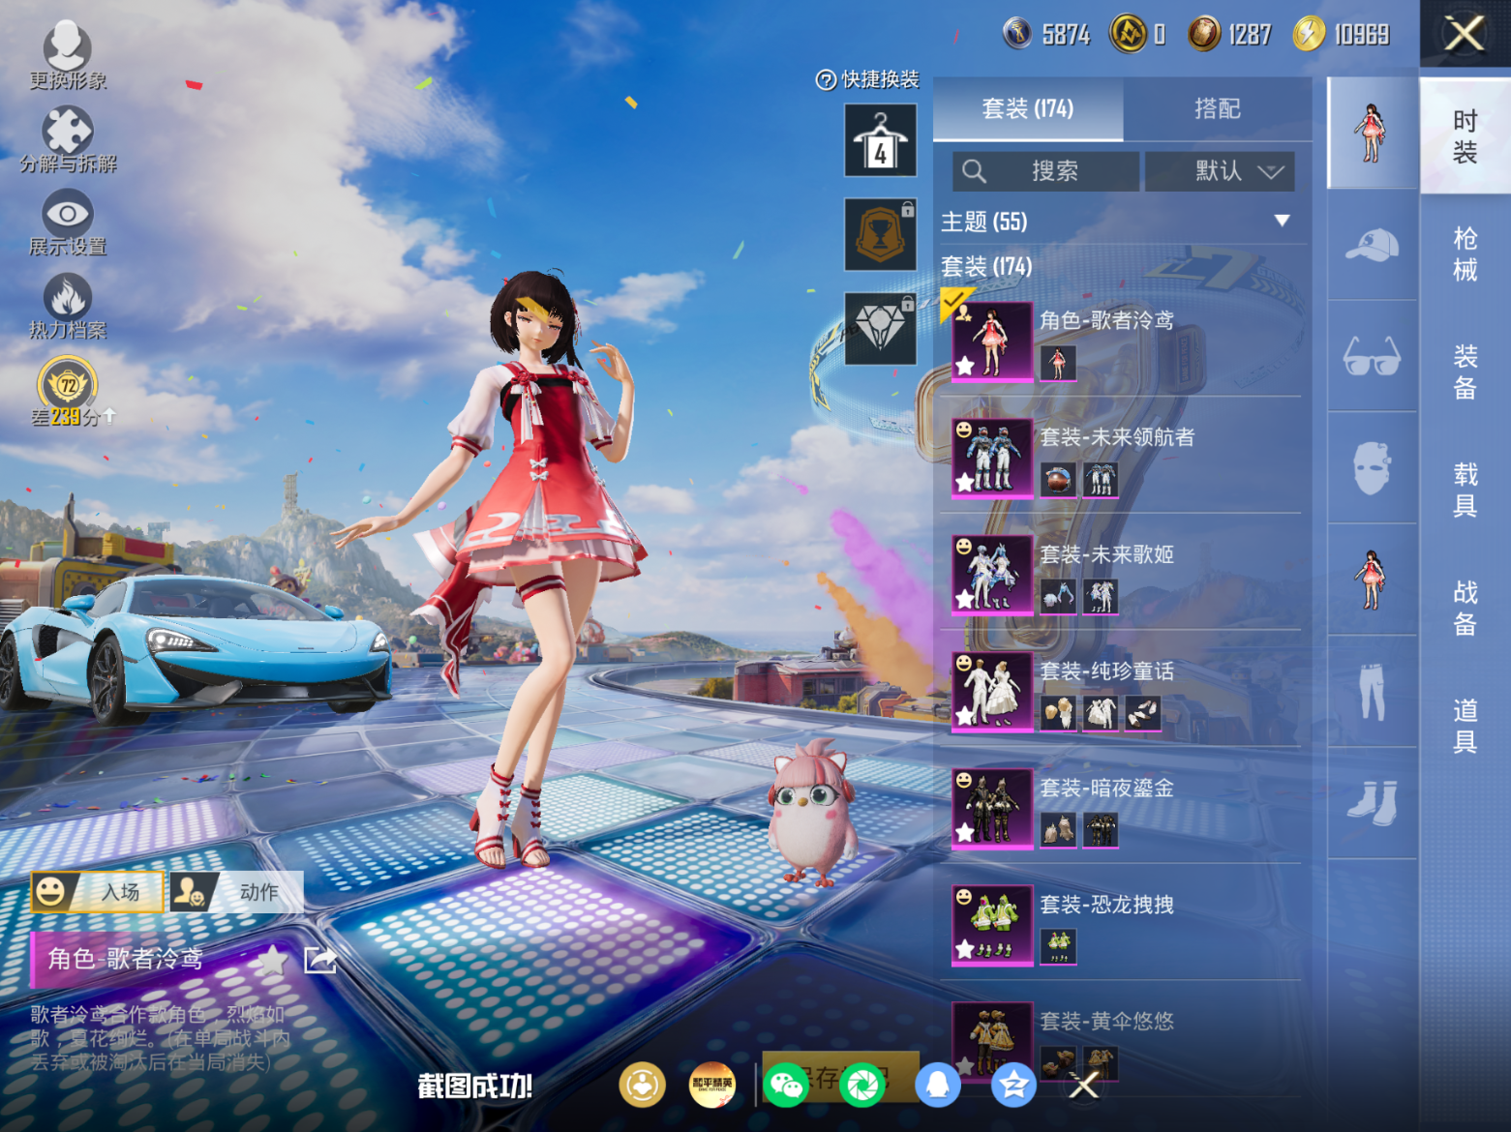This screenshot has height=1132, width=1511.
Task: Click the 搜索 search field
Action: [x=1045, y=171]
